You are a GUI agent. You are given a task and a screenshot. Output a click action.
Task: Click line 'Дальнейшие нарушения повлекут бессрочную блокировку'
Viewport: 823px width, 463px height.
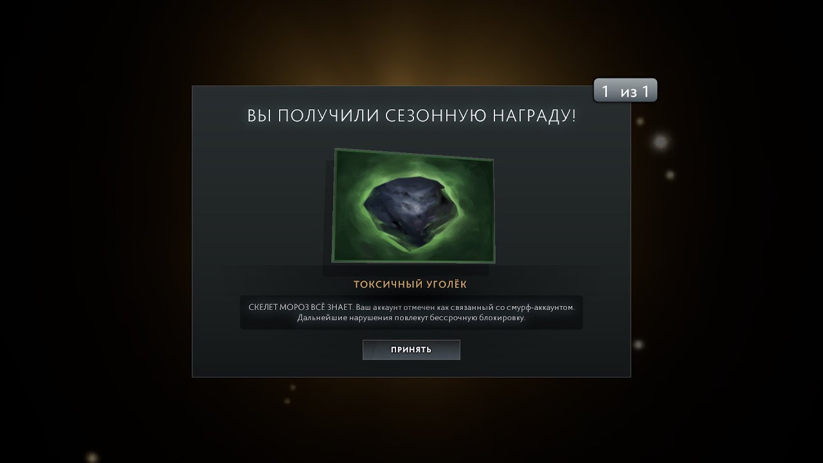pyautogui.click(x=411, y=318)
